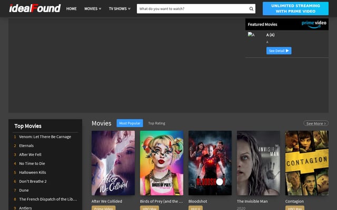Click the search magnifier icon
337x210 pixels.
point(251,9)
